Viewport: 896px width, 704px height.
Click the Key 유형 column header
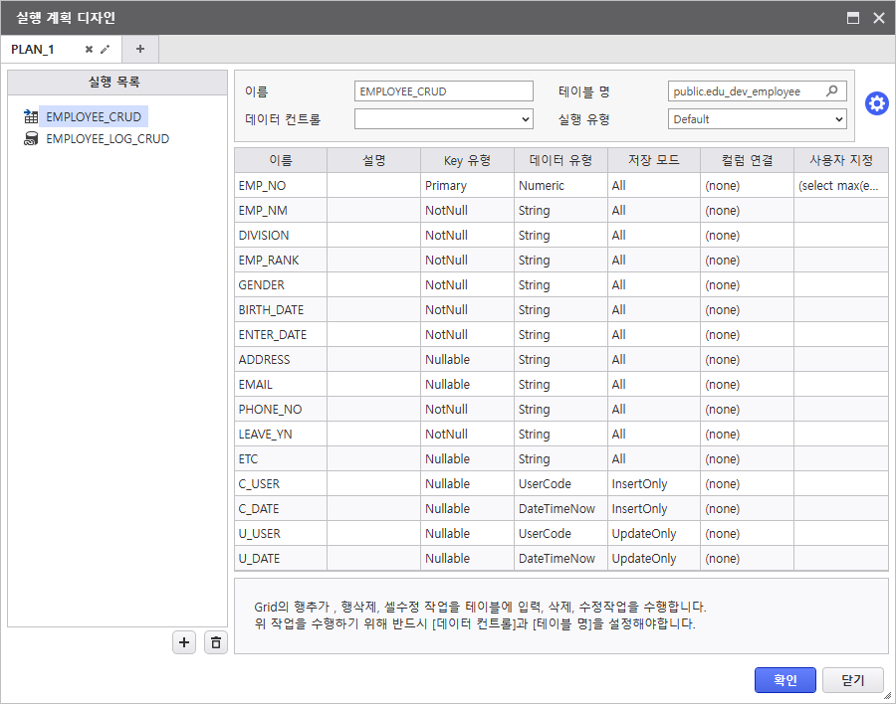pyautogui.click(x=468, y=160)
